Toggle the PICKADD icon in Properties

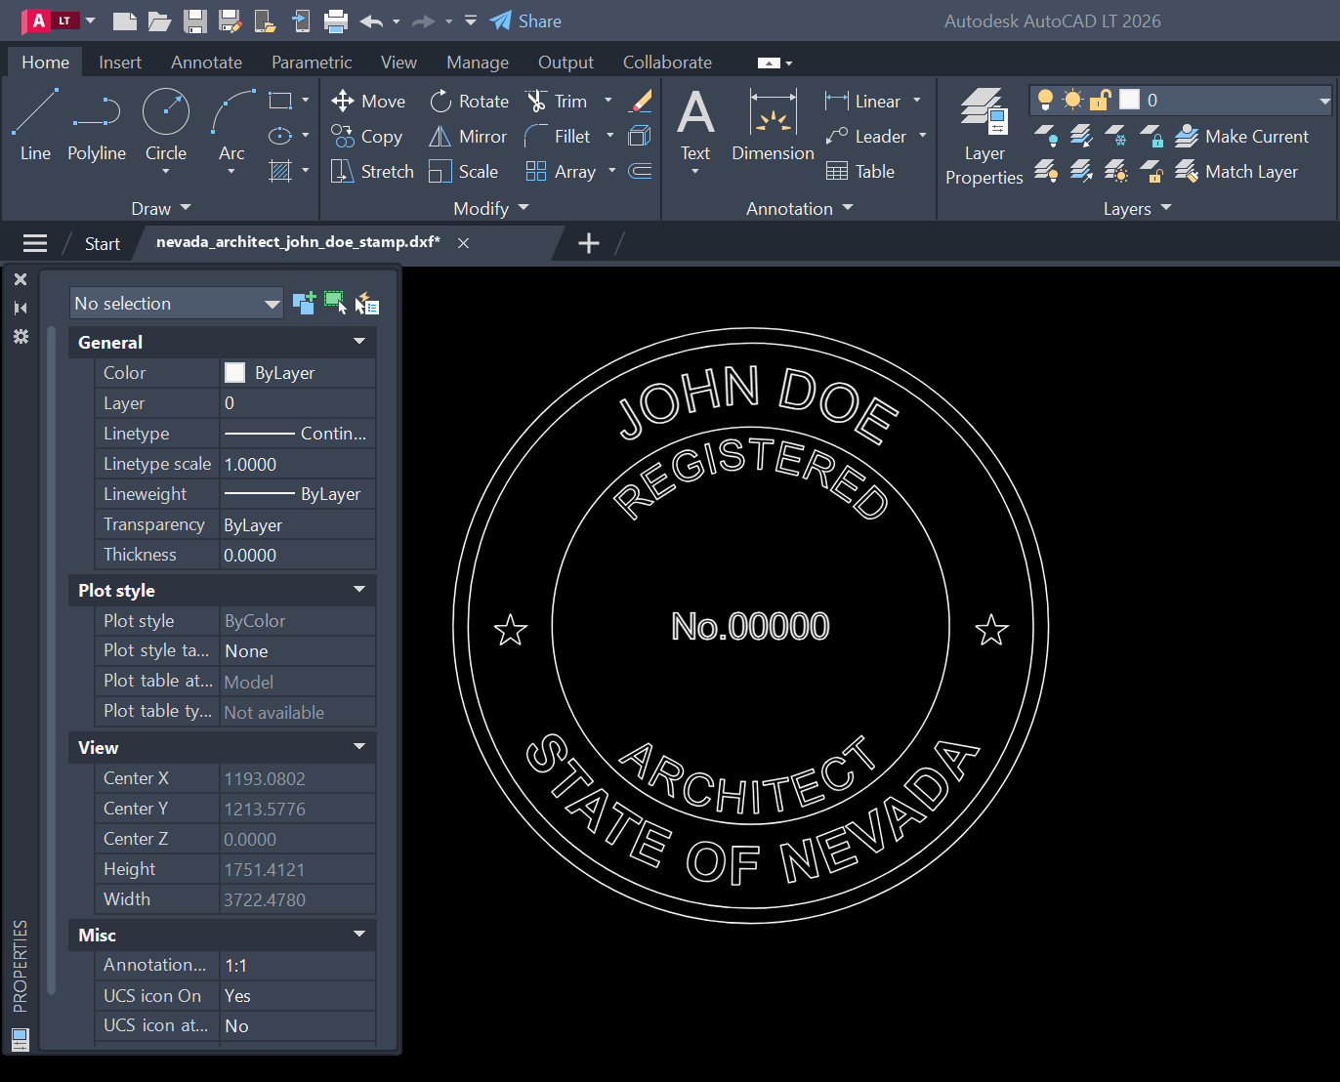(304, 303)
